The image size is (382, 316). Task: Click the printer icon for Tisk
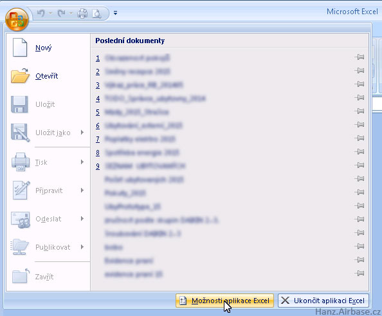pos(21,162)
